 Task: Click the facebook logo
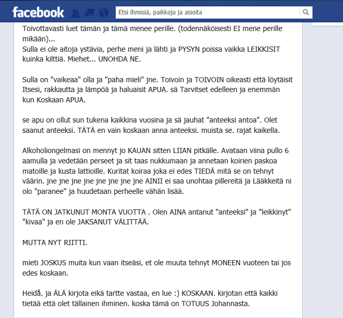coord(38,12)
